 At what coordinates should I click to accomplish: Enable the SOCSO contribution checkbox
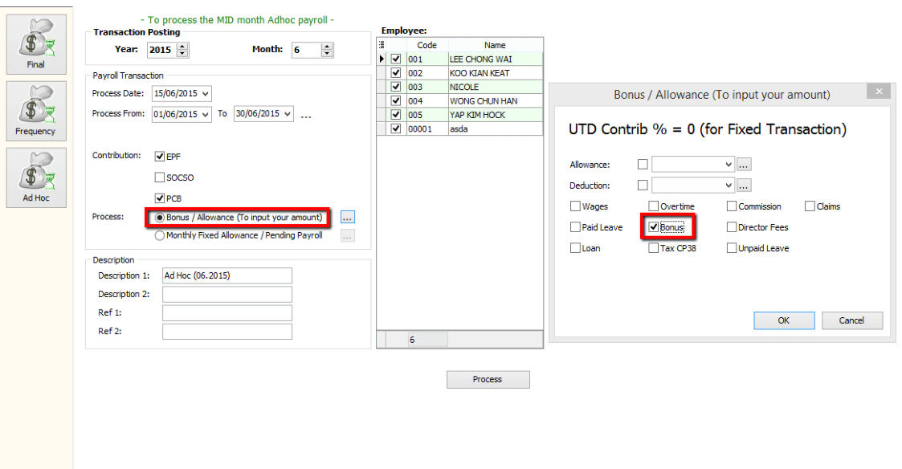[160, 177]
